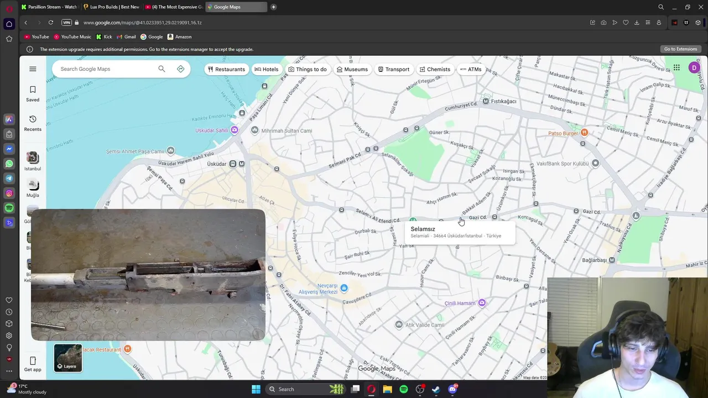Open browser downloads panel
The width and height of the screenshot is (708, 398).
tap(637, 23)
